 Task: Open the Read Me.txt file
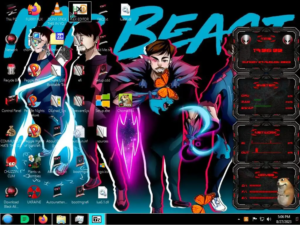103,42
